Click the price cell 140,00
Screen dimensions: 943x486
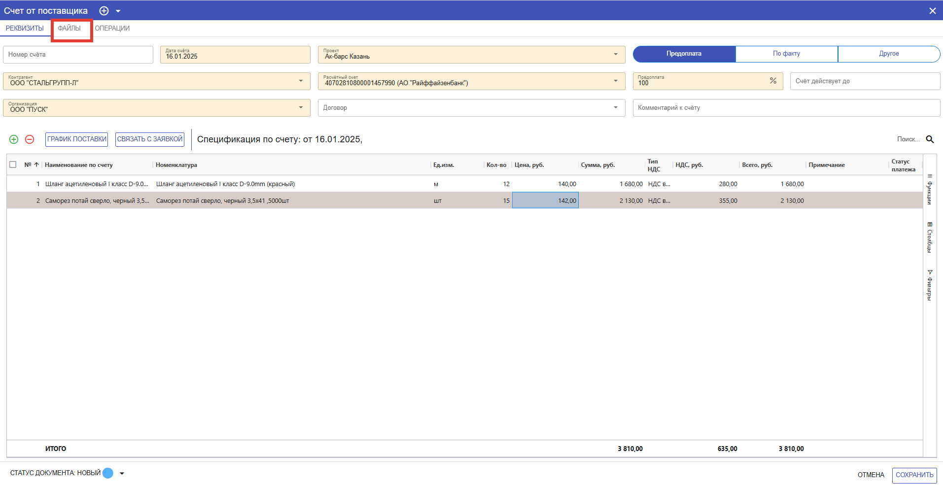[545, 184]
